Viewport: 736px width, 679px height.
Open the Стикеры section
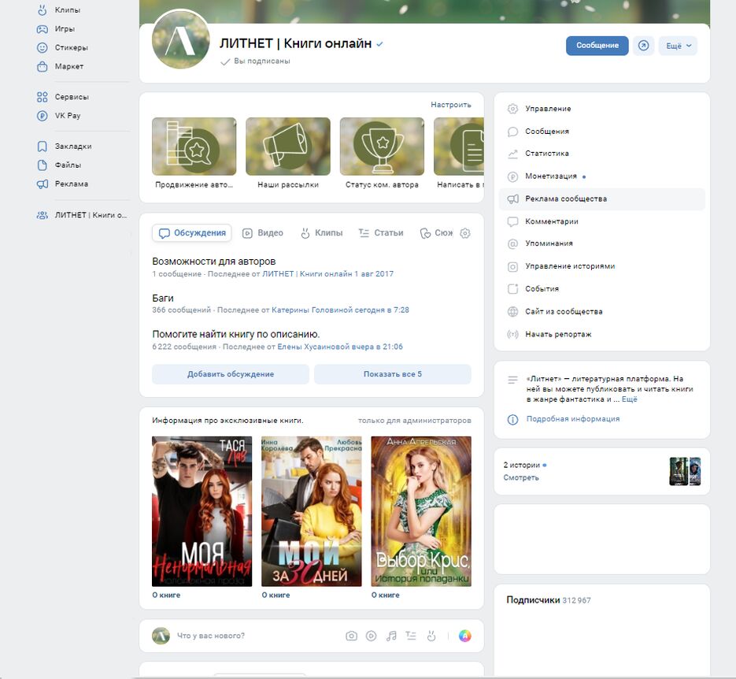click(x=62, y=47)
